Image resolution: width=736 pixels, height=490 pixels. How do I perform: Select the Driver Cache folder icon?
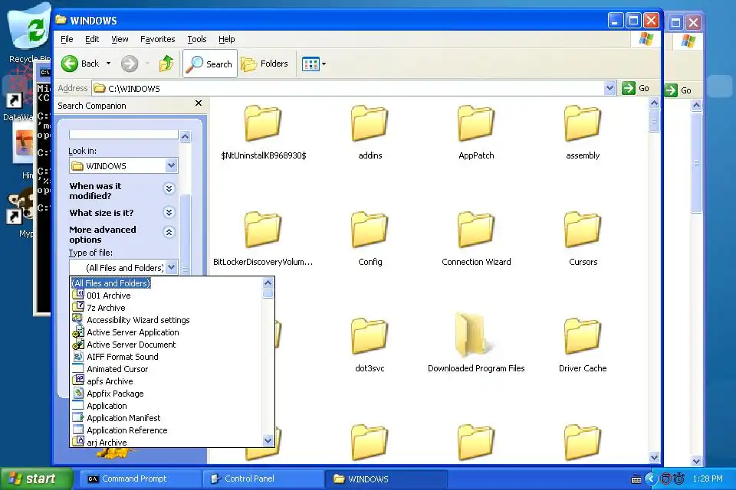[583, 336]
